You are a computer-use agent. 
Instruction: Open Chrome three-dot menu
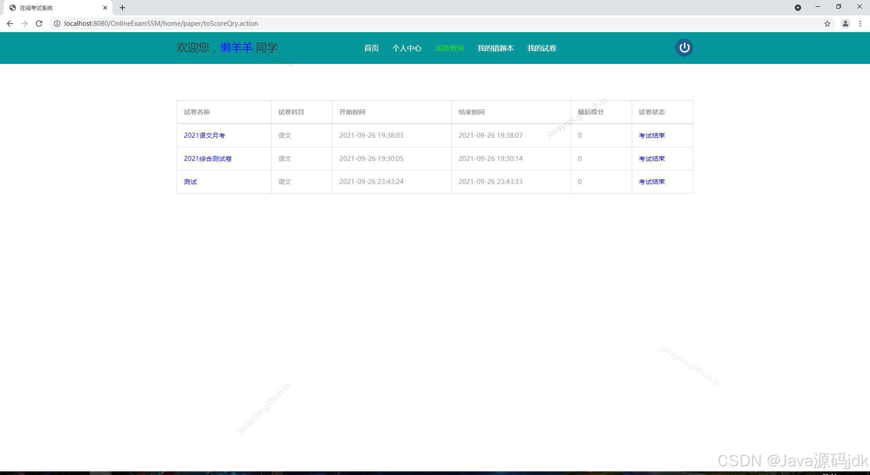coord(860,24)
